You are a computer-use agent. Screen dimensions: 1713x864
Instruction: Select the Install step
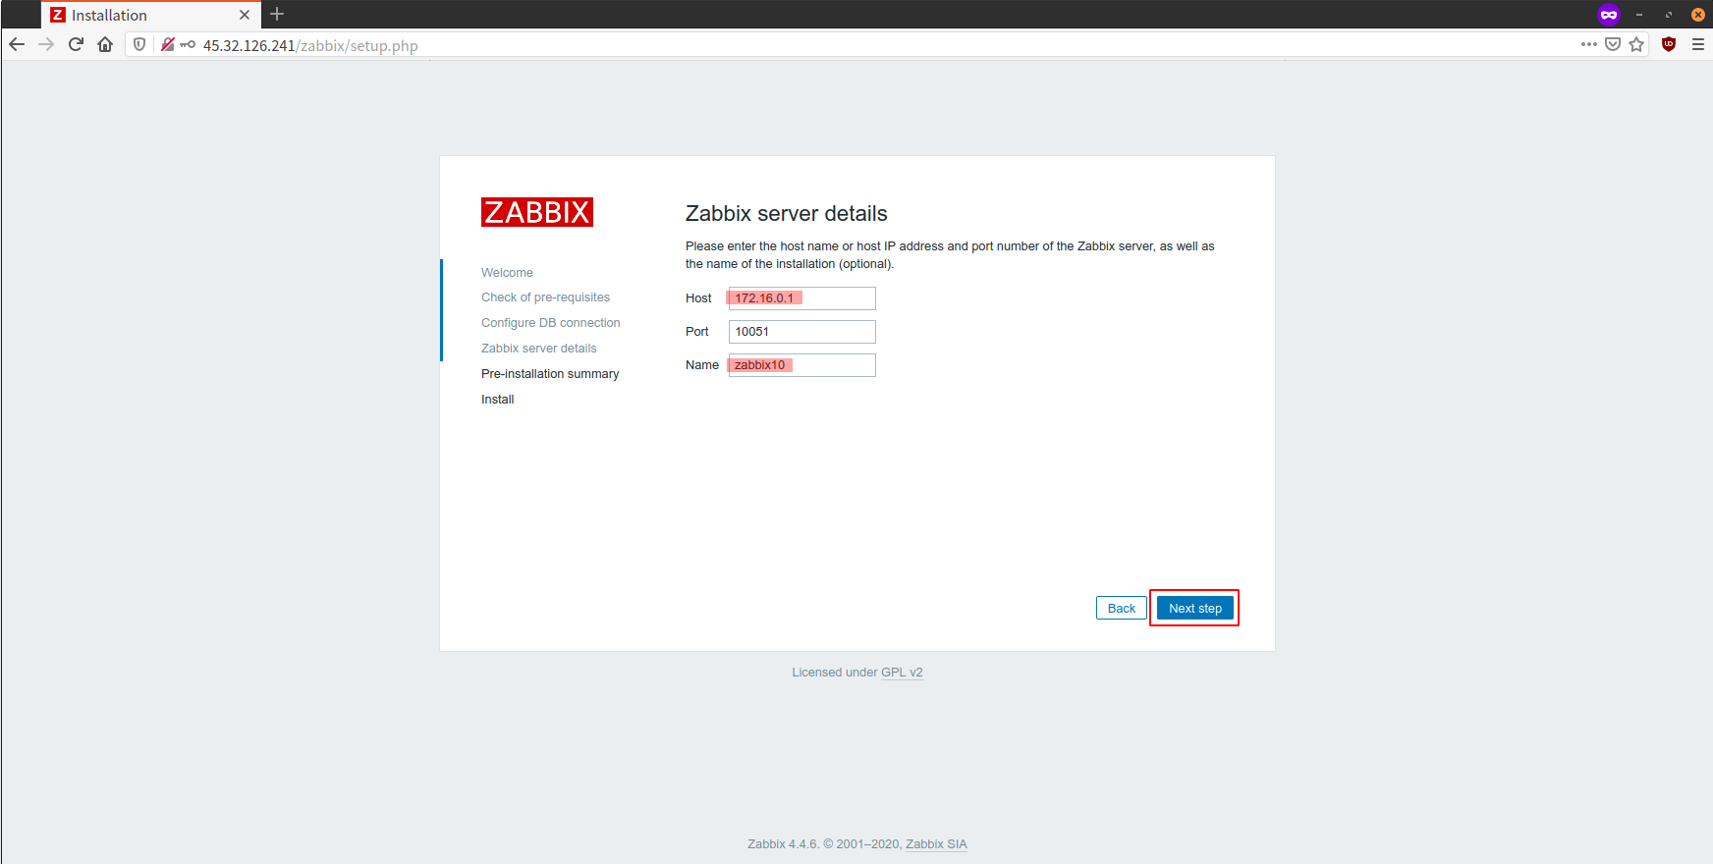497,400
